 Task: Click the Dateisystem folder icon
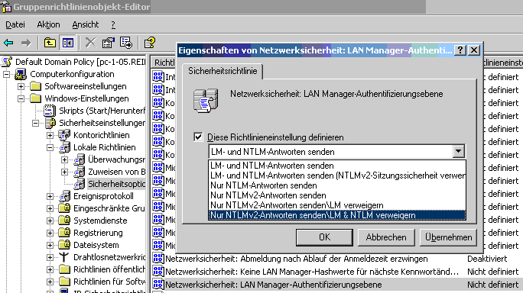coord(64,245)
